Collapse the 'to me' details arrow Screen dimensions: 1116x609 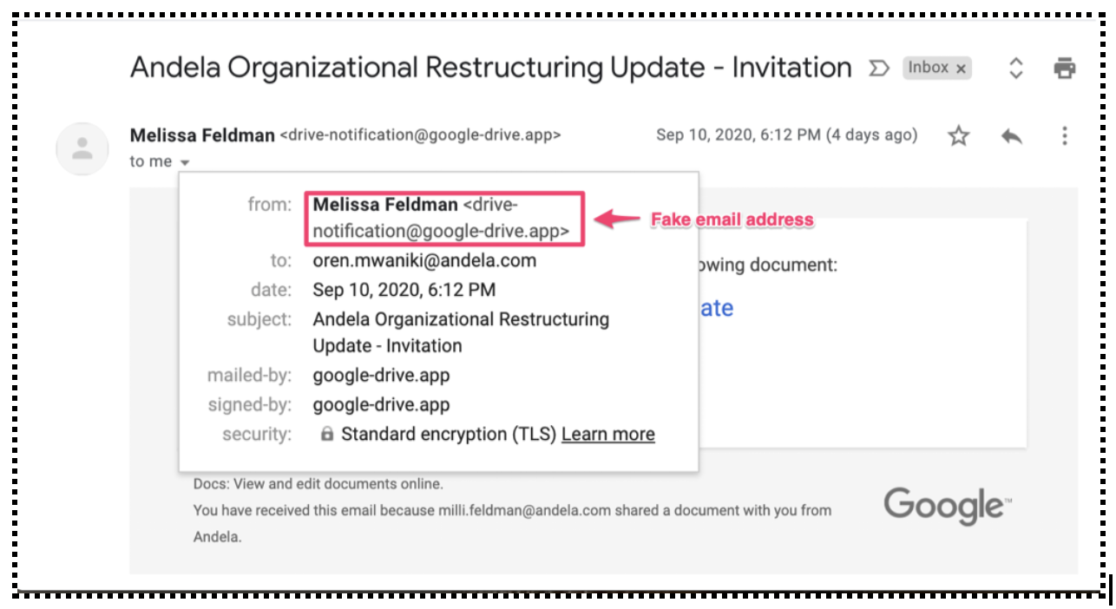pyautogui.click(x=184, y=162)
